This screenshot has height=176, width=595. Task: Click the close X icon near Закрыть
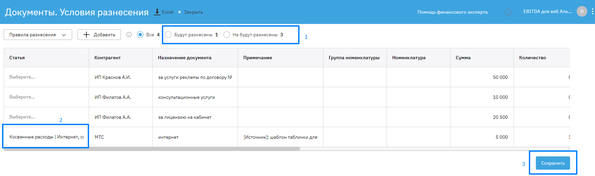click(x=179, y=12)
